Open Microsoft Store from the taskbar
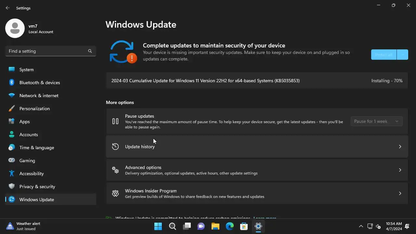This screenshot has width=416, height=234. tap(244, 226)
